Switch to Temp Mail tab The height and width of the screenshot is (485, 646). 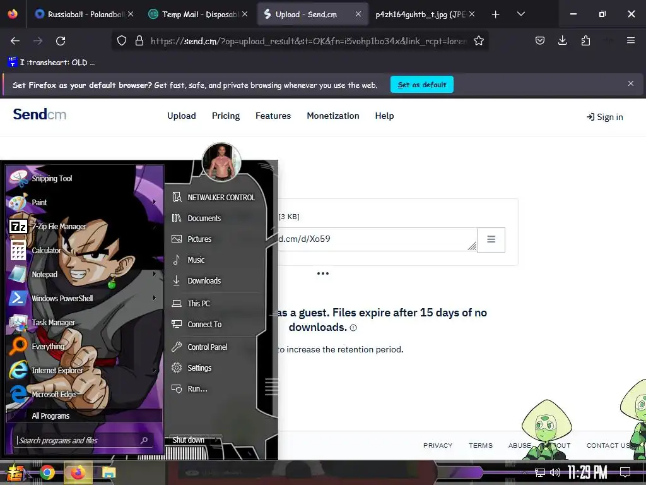199,14
